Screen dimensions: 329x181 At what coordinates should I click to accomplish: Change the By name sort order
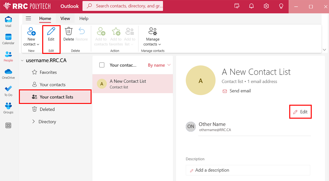[159, 65]
